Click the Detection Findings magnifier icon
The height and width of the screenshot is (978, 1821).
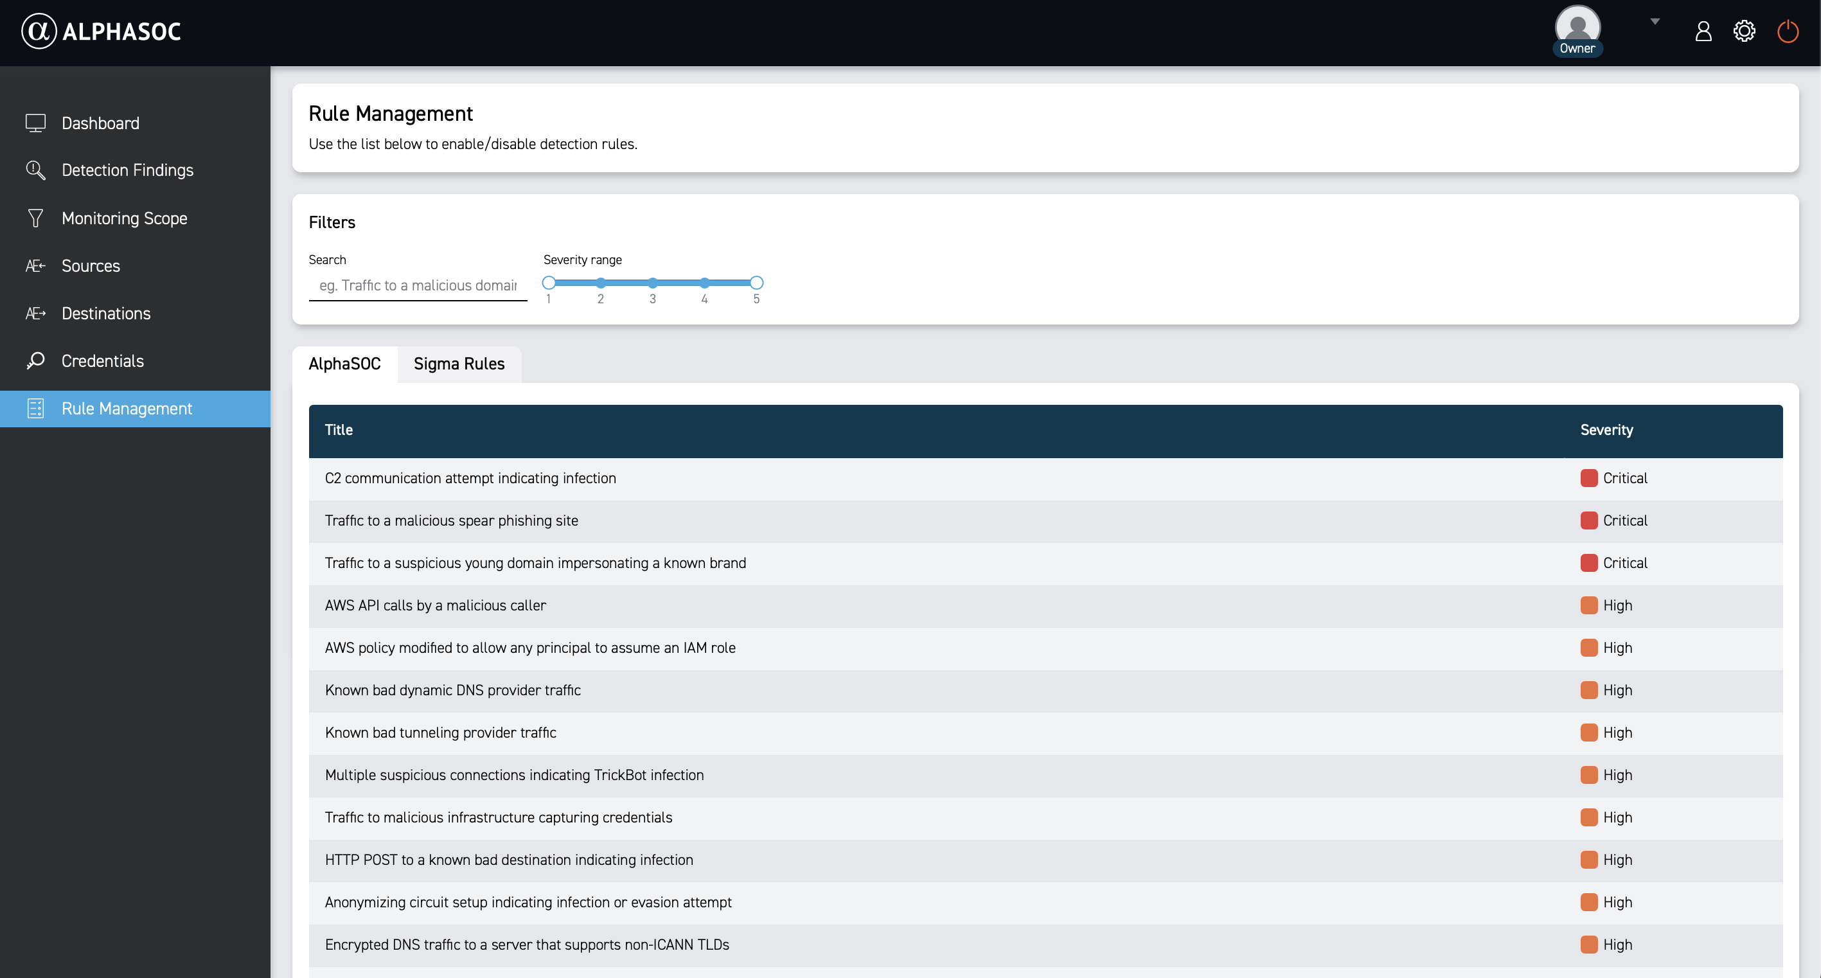pyautogui.click(x=35, y=170)
